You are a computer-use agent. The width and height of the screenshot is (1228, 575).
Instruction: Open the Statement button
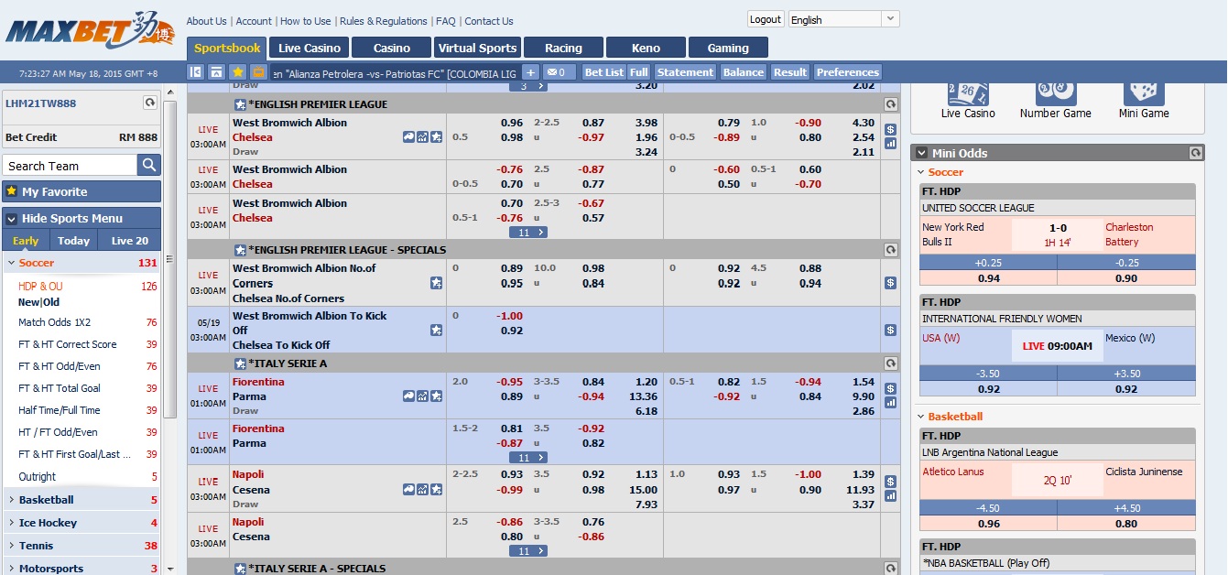click(685, 72)
